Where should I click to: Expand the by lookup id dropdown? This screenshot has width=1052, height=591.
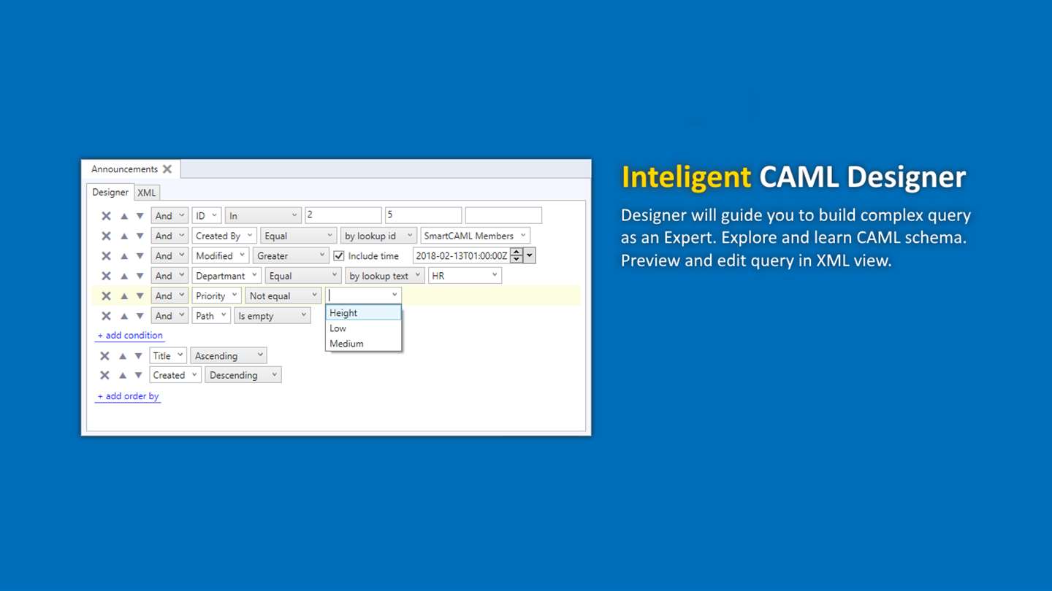(378, 236)
